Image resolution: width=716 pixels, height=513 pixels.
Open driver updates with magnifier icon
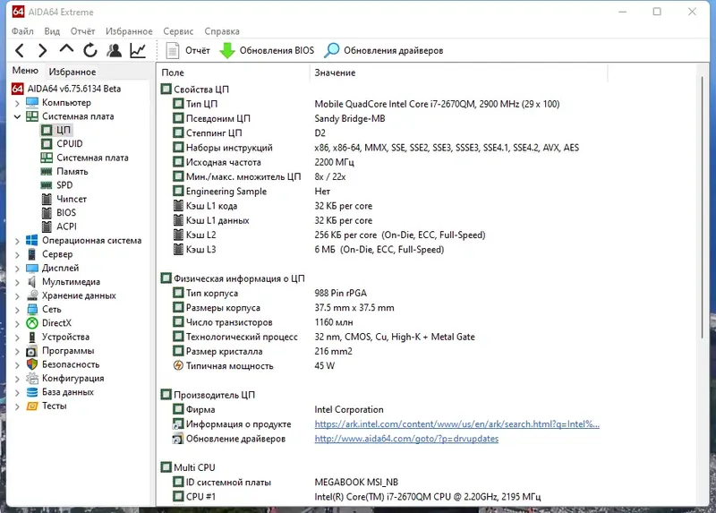pos(331,51)
